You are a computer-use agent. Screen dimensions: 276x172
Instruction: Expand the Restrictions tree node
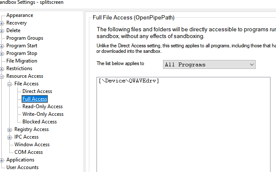pyautogui.click(x=2, y=68)
